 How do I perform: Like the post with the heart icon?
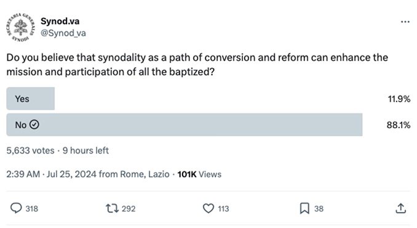point(208,208)
